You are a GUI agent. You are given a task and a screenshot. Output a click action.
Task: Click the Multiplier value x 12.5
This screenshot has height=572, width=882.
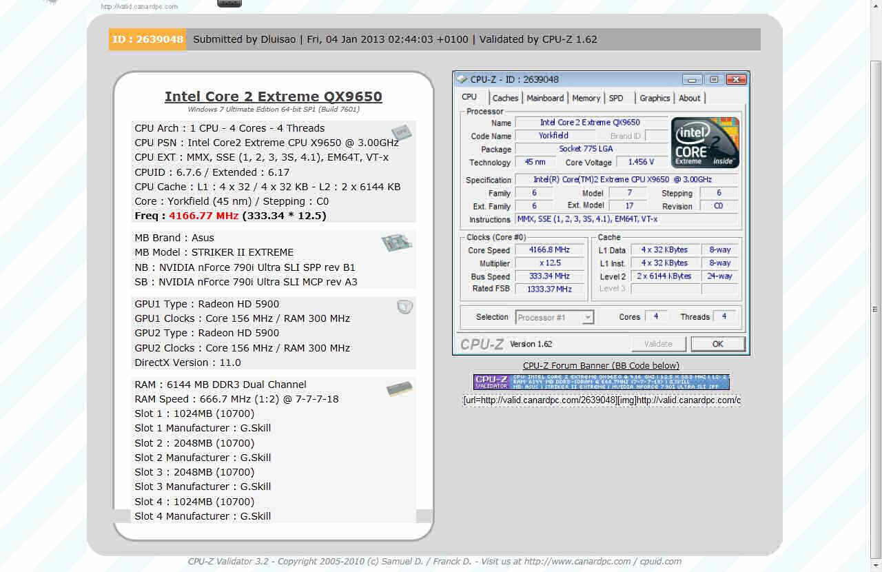click(549, 263)
